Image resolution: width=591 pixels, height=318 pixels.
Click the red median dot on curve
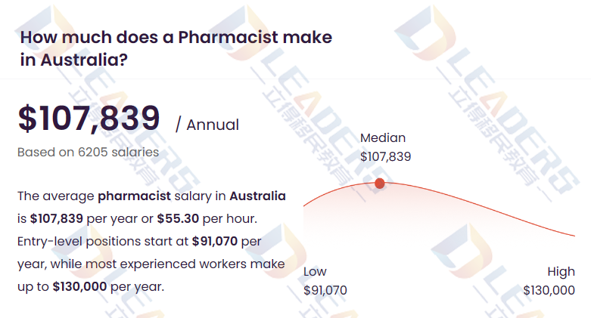[x=380, y=184]
